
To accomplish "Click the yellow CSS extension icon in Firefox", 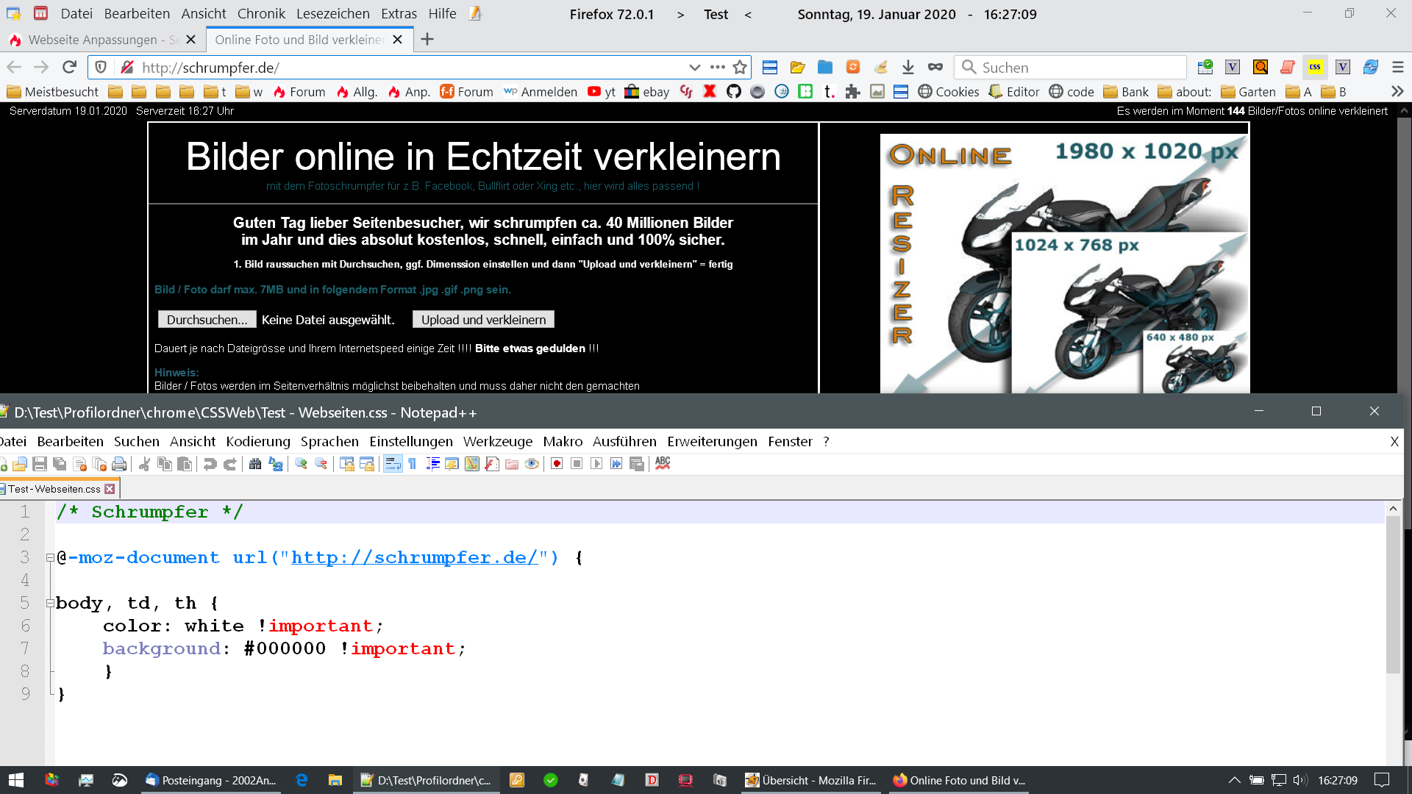I will [1315, 67].
